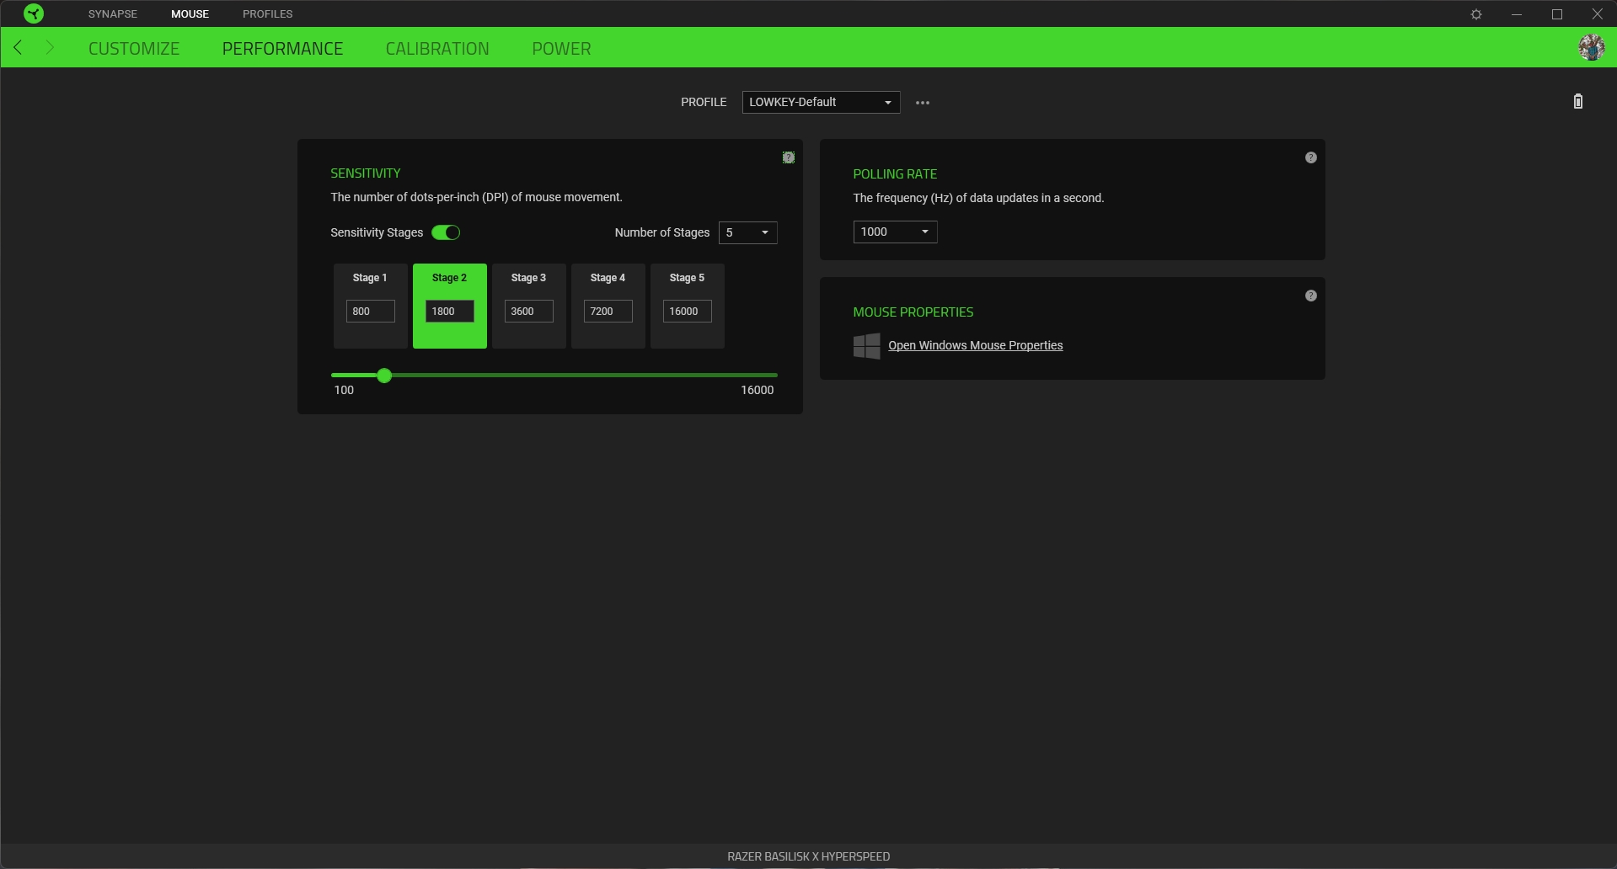This screenshot has height=869, width=1617.
Task: Open the settings gear icon
Action: 1476,14
